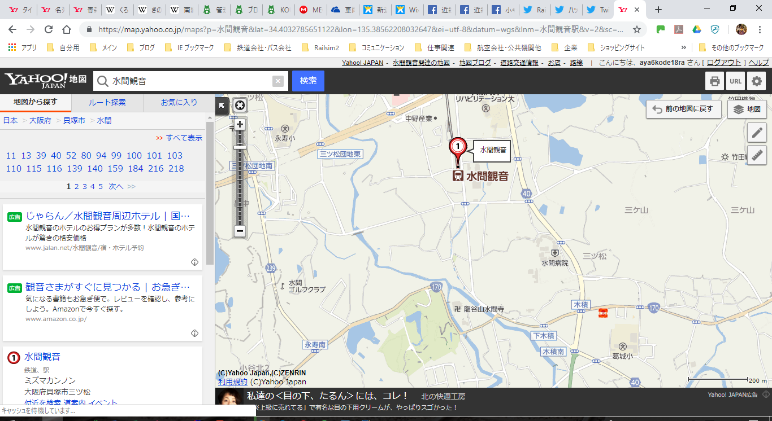
Task: Open Chrome three-dot menu
Action: tap(760, 29)
